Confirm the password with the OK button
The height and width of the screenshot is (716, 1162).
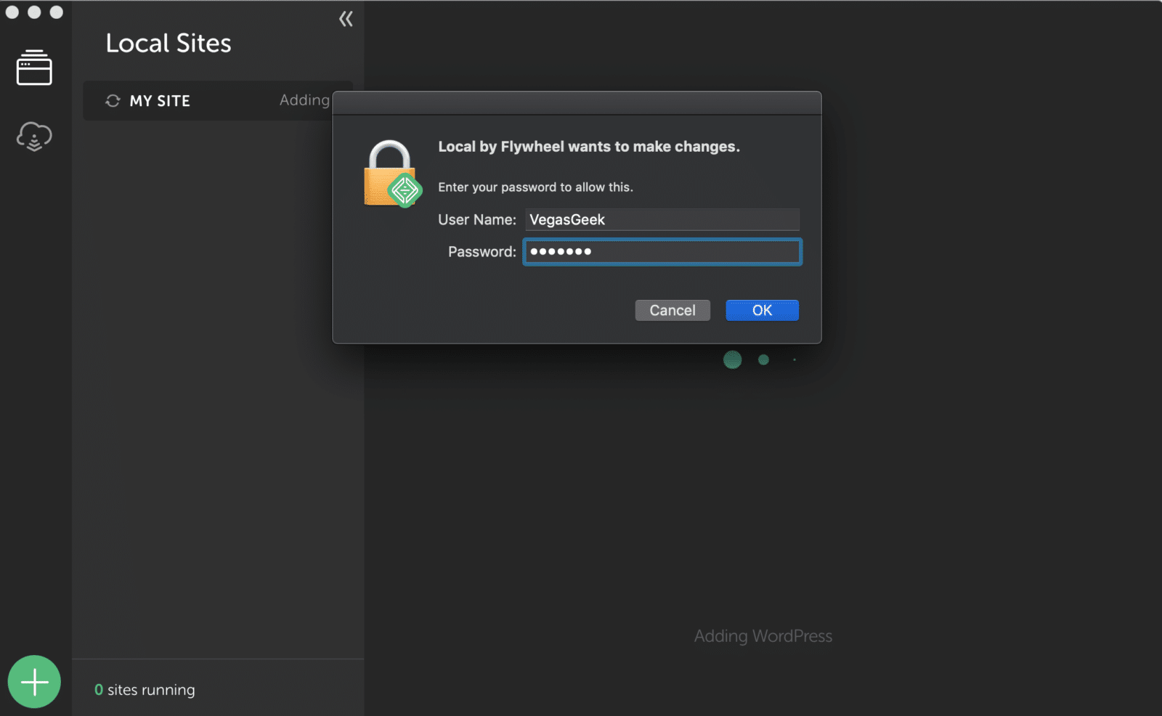tap(762, 310)
